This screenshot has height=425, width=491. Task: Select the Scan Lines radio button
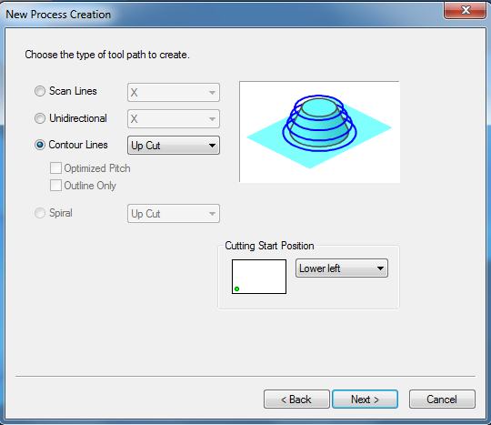[x=40, y=91]
